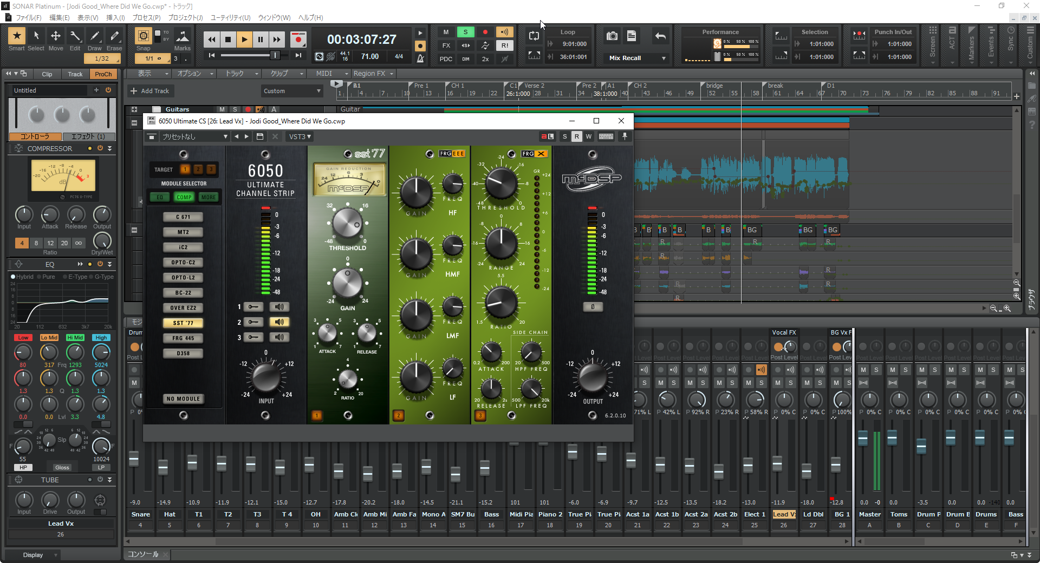Disable the global Solo S button
This screenshot has height=563, width=1040.
click(x=465, y=32)
